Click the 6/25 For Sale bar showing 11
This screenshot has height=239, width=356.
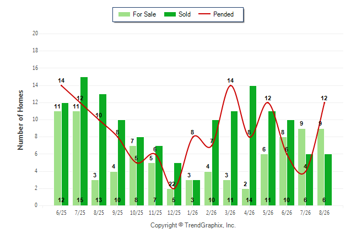coord(57,158)
